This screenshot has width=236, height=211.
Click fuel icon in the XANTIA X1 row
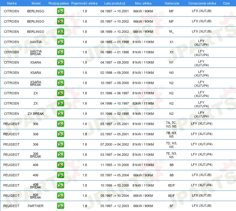click(x=60, y=42)
